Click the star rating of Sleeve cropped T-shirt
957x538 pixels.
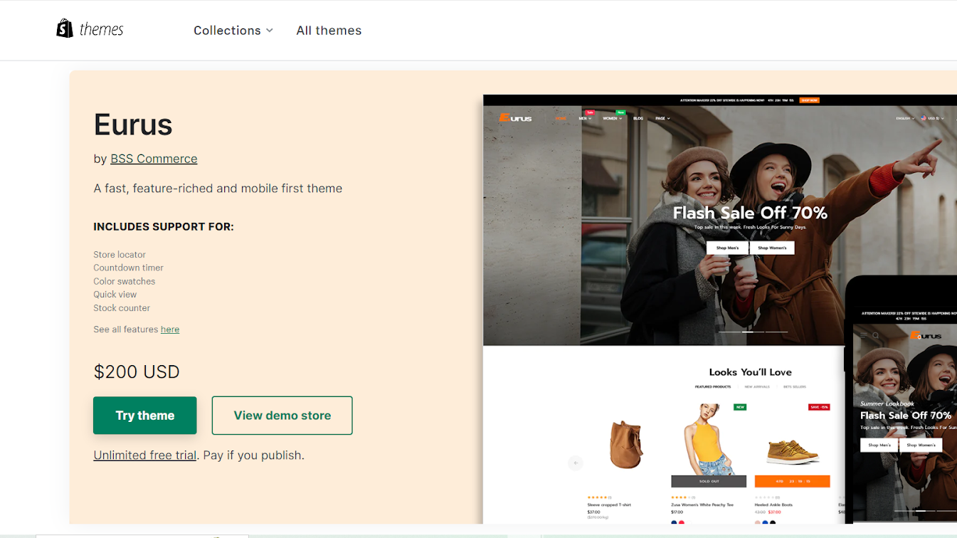pyautogui.click(x=596, y=497)
